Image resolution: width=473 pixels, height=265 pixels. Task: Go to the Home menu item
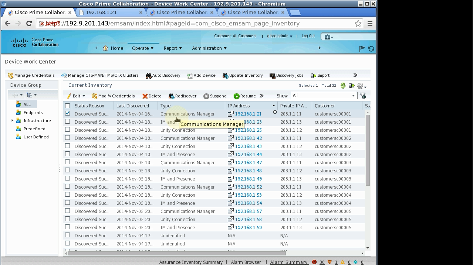pos(113,48)
